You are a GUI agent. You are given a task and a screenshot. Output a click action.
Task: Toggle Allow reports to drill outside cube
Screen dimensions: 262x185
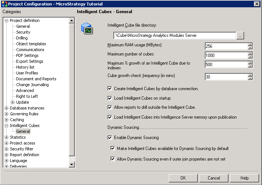(110, 108)
